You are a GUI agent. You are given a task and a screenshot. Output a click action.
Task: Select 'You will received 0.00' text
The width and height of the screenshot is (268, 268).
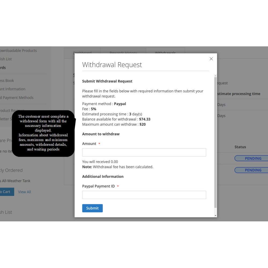pyautogui.click(x=100, y=162)
